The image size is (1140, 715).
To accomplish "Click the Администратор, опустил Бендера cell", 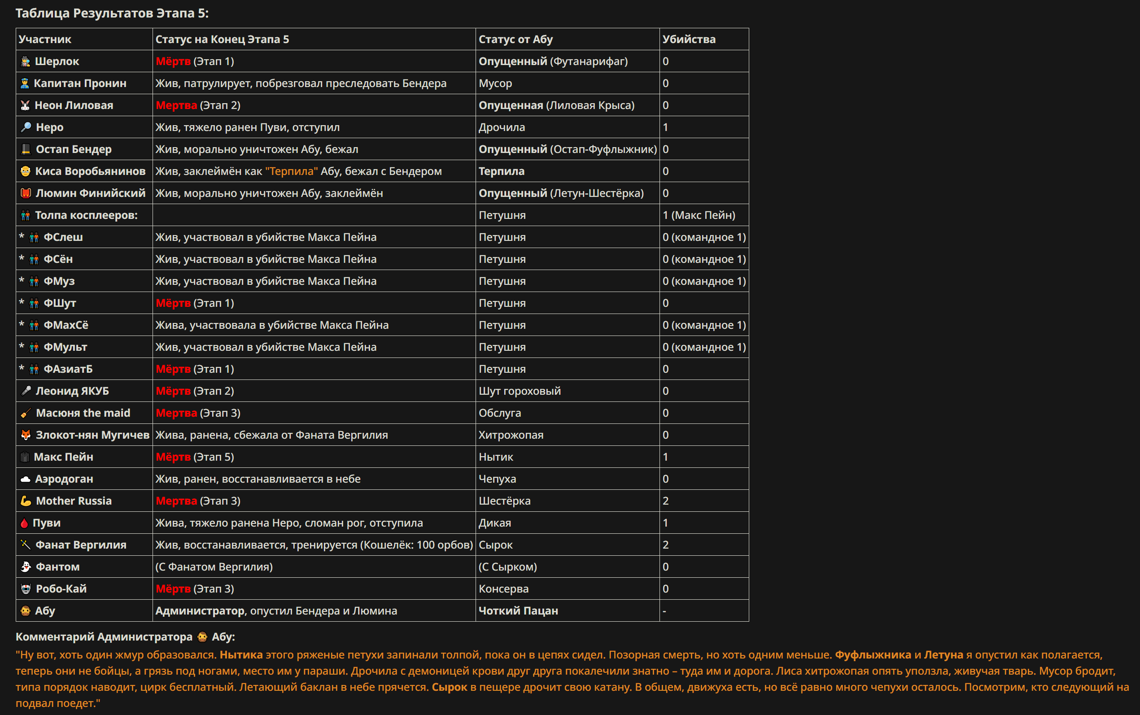I will [x=314, y=611].
